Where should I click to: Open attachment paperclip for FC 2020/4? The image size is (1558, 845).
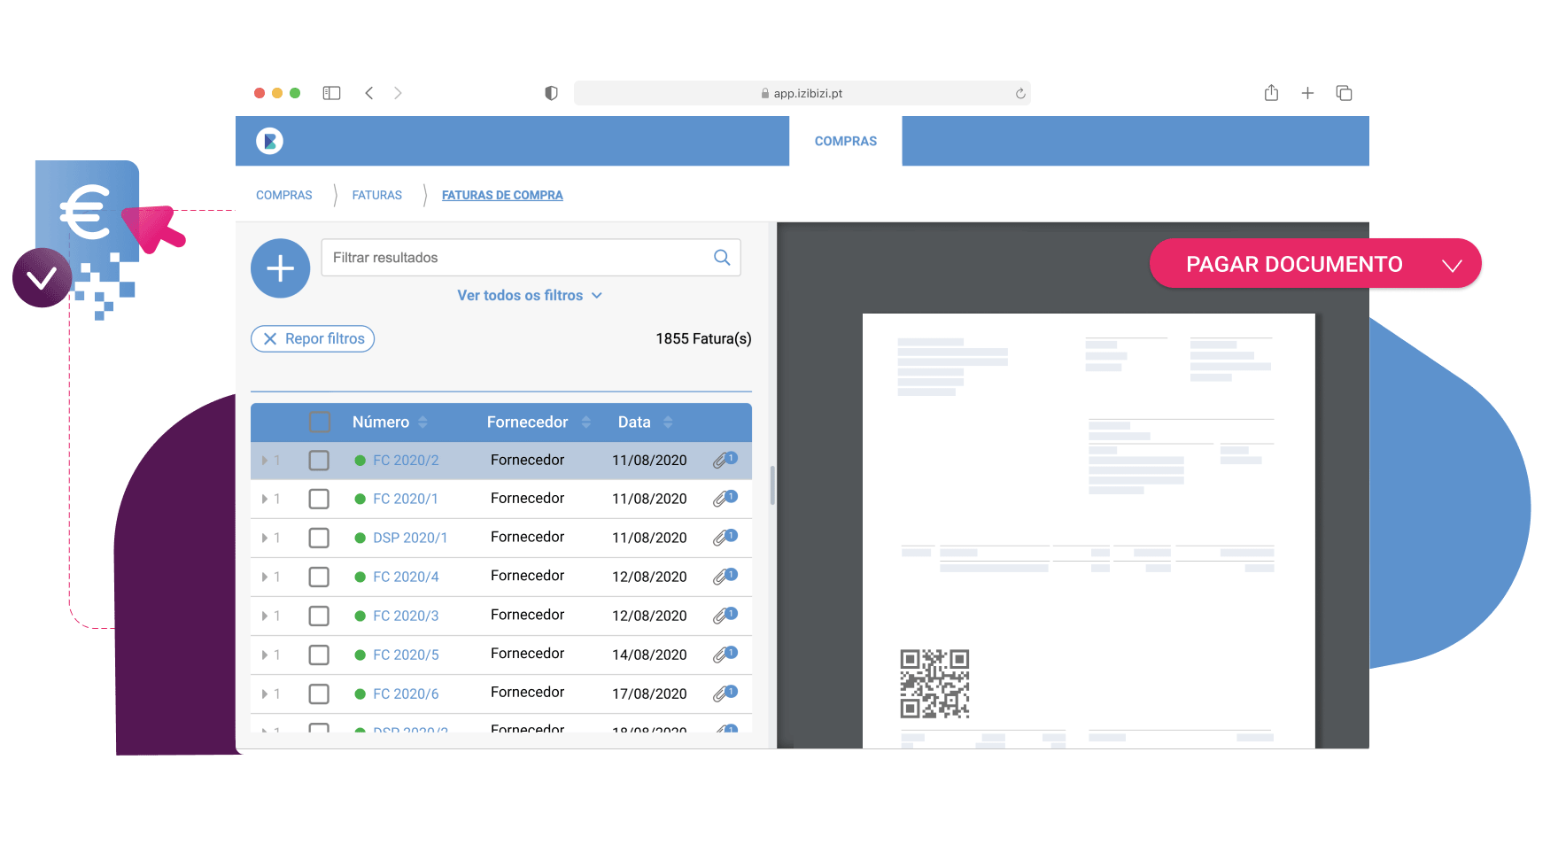click(724, 577)
